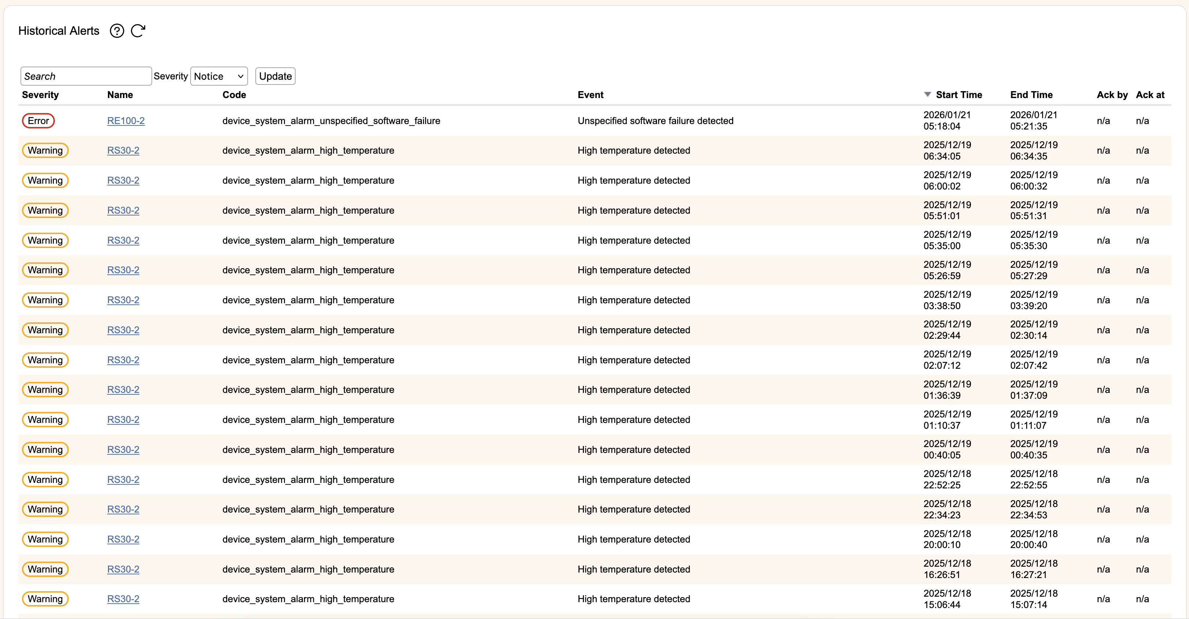Click end time 2026/01/21 05:21:35

click(1034, 120)
